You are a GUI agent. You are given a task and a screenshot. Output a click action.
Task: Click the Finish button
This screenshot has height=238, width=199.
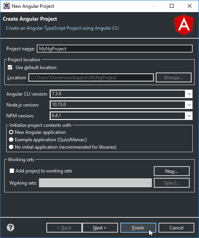click(138, 228)
